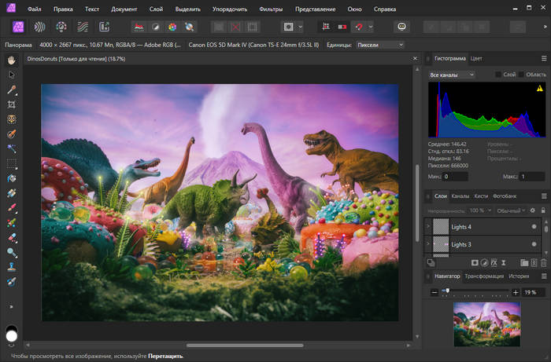The width and height of the screenshot is (551, 362).
Task: Click the navigator zoom slider
Action: [x=446, y=291]
